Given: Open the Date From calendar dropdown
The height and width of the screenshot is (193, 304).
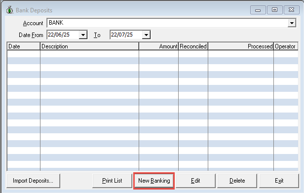Looking at the screenshot, I should [x=83, y=35].
